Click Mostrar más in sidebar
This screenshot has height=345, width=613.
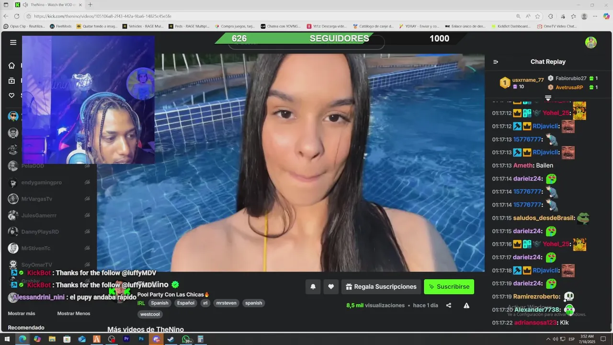tap(22, 313)
